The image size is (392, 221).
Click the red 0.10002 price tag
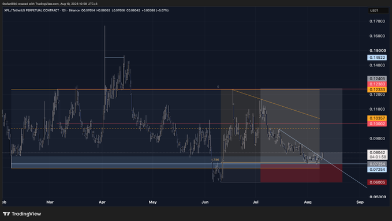(377, 123)
